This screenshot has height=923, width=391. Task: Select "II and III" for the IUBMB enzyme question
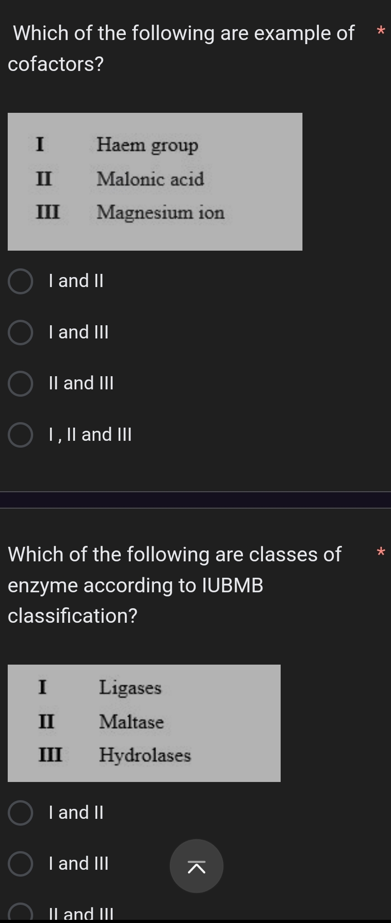pyautogui.click(x=20, y=914)
